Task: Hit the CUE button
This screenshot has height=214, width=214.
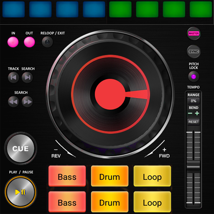Action: click(20, 148)
